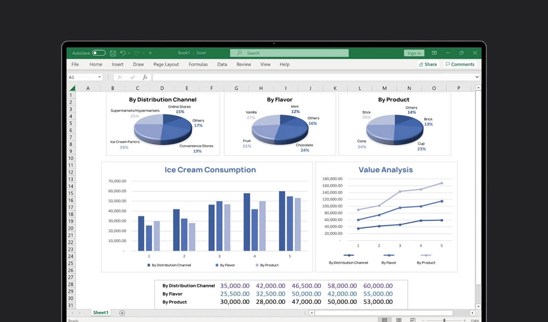Expand the formula bar chevron
Image resolution: width=548 pixels, height=322 pixels.
point(477,77)
